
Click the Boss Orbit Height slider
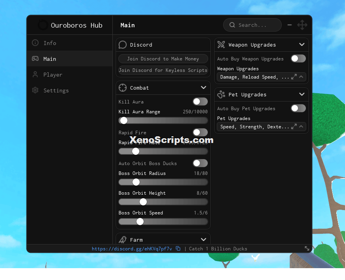pos(163,202)
